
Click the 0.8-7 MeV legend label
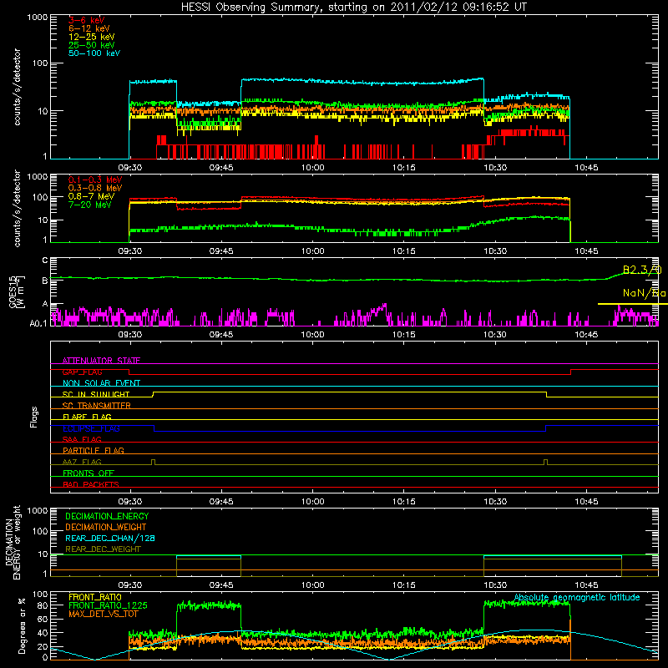pos(91,196)
